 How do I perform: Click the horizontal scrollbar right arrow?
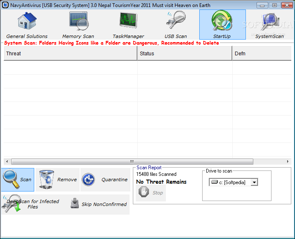coord(288,161)
